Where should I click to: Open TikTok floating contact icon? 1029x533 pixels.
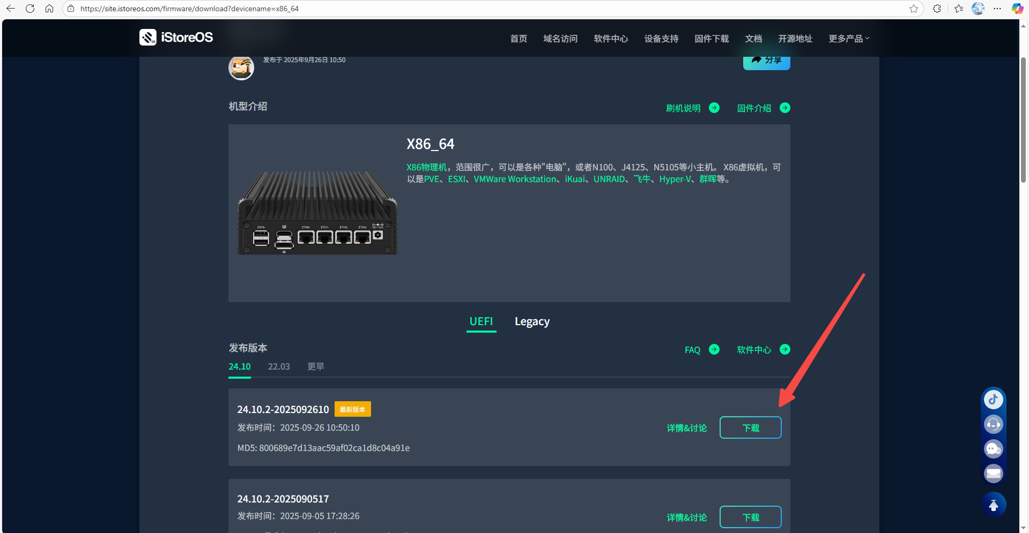(x=994, y=400)
